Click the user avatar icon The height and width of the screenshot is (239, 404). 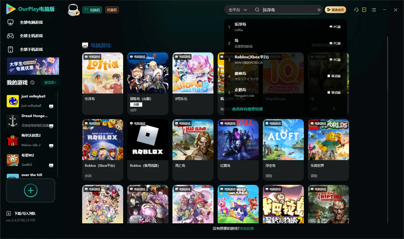(x=74, y=10)
